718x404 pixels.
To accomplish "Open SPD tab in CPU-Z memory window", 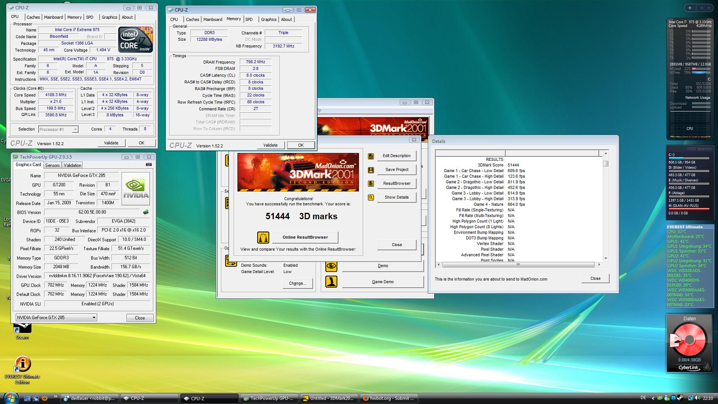I will (249, 19).
